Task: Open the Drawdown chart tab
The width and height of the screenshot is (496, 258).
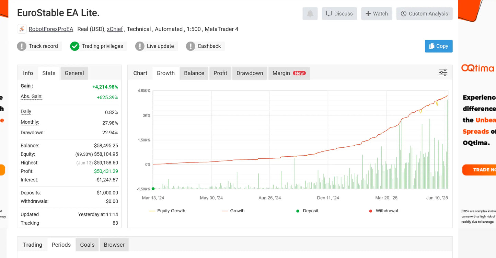Action: coord(250,73)
